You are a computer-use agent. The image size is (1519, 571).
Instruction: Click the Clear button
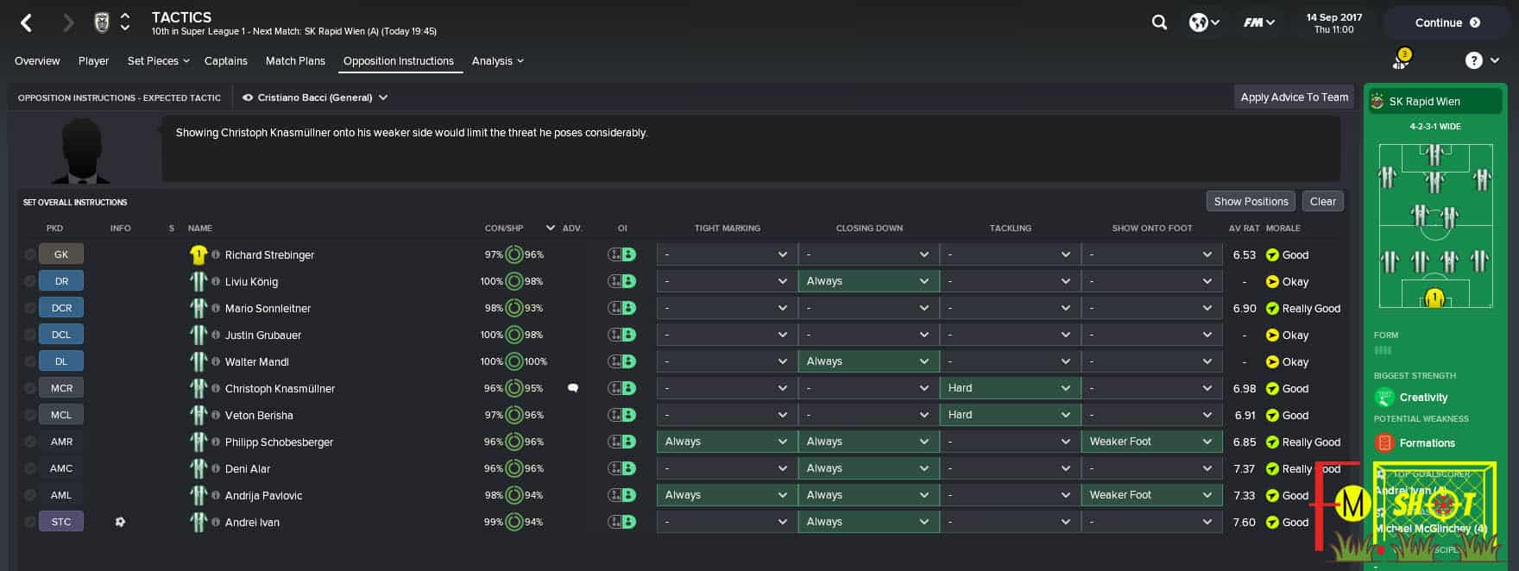pyautogui.click(x=1322, y=201)
